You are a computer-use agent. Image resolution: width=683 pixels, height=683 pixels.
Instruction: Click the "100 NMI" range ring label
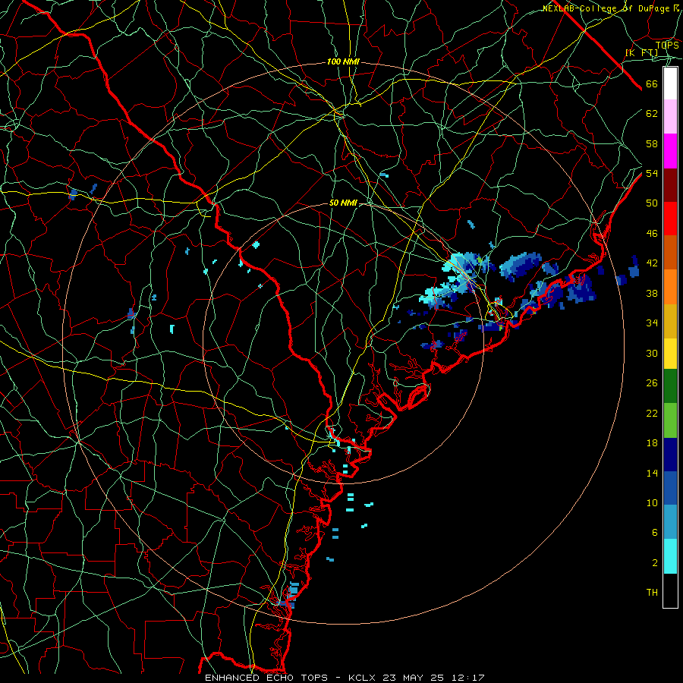tap(343, 62)
